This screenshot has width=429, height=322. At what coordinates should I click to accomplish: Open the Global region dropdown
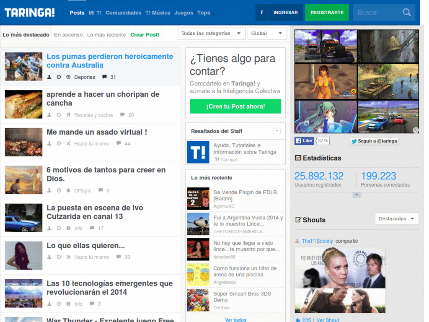point(267,34)
